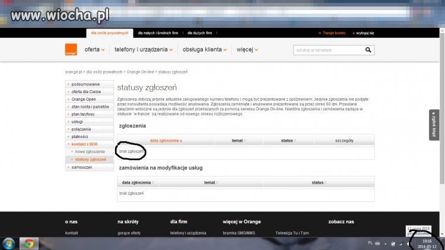Click orange.pl breadcrumb link
445x250 pixels.
(74, 72)
